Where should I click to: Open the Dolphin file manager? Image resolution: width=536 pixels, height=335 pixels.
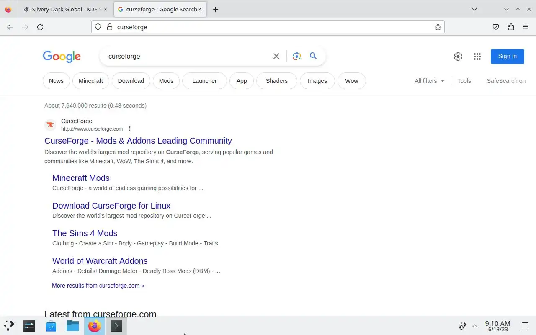pyautogui.click(x=73, y=325)
